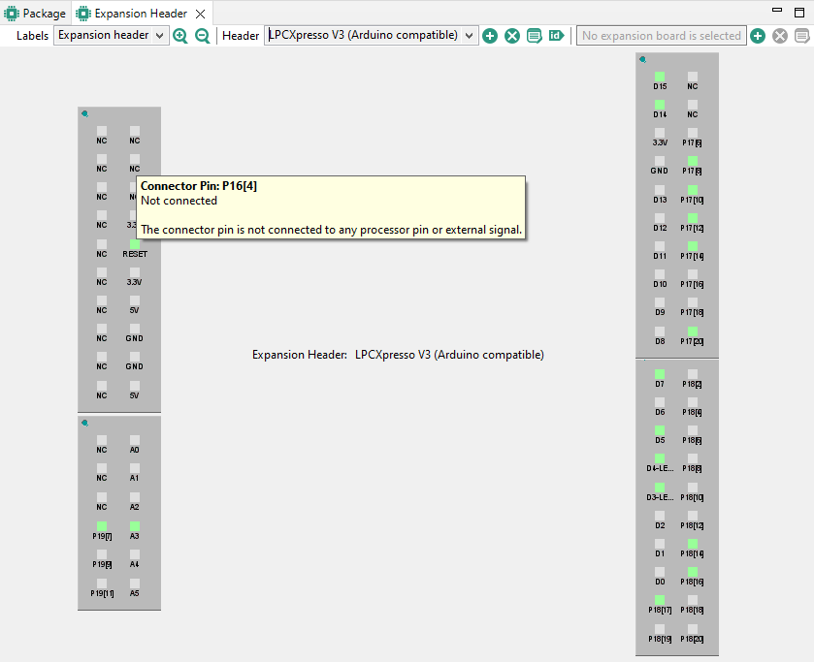814x662 pixels.
Task: Switch to the Package tab
Action: (36, 14)
